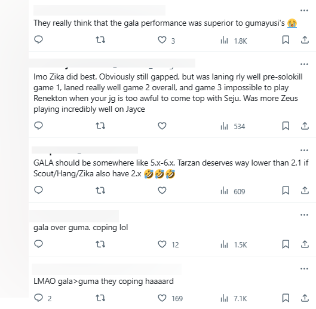The height and width of the screenshot is (309, 316).
Task: Repost the 'LMAO gala>guma' tweet
Action: [100, 298]
